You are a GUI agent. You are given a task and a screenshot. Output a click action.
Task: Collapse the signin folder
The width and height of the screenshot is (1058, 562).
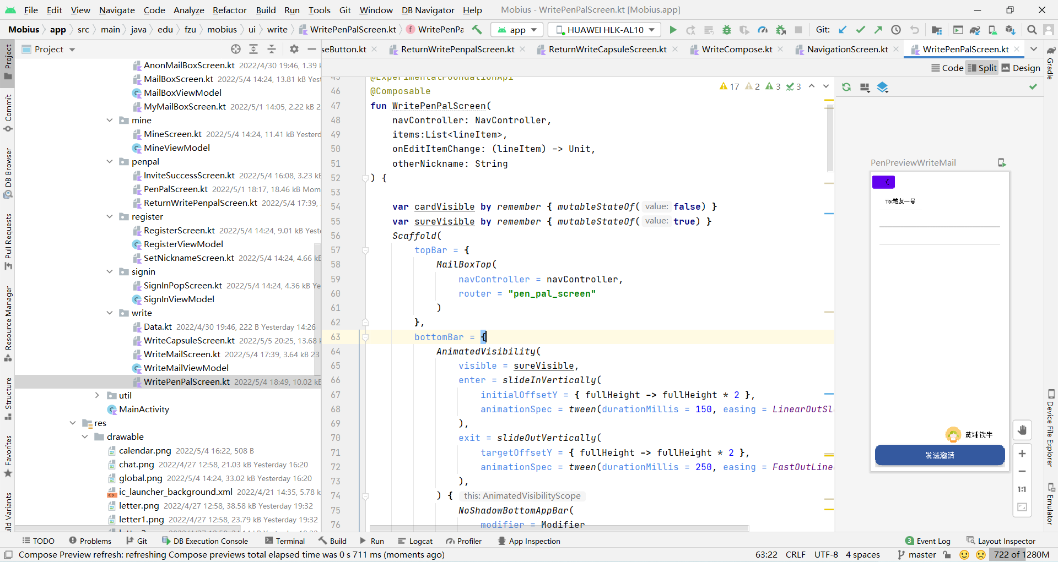(110, 271)
